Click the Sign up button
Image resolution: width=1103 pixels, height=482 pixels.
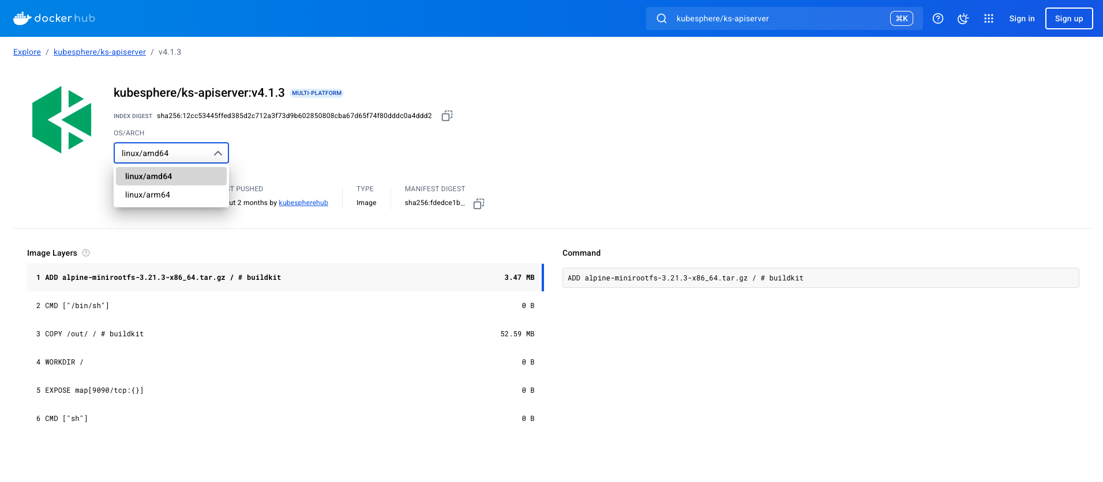(1069, 18)
